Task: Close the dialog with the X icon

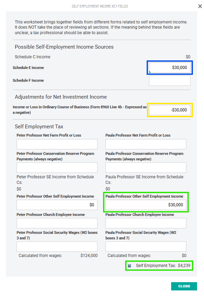Action: click(x=200, y=6)
